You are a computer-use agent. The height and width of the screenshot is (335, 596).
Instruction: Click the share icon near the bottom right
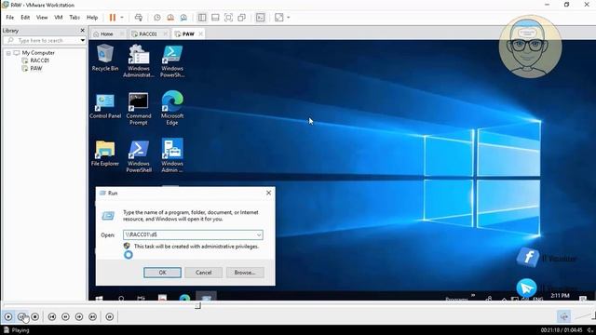(563, 316)
